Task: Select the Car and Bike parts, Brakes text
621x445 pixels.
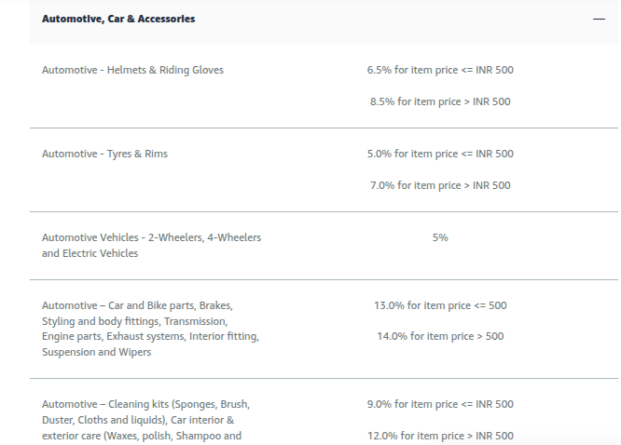Action: [137, 305]
